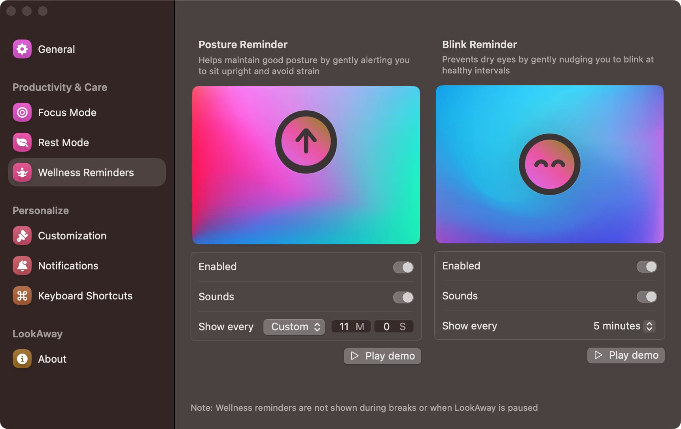
Task: Expand the 5 minutes interval dropdown
Action: point(624,326)
